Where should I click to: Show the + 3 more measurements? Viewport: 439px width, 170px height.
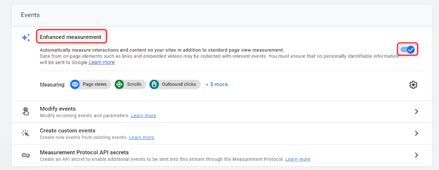tap(217, 84)
